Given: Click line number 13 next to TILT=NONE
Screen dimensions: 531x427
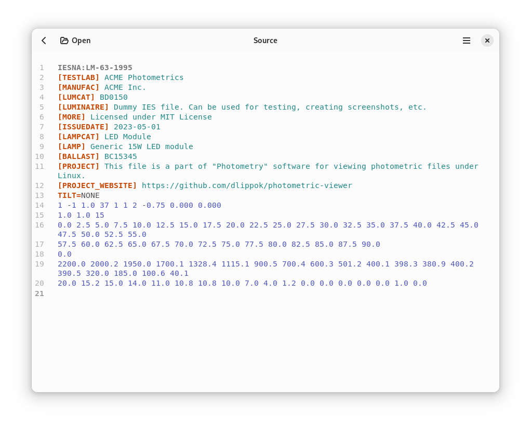Looking at the screenshot, I should coord(41,195).
